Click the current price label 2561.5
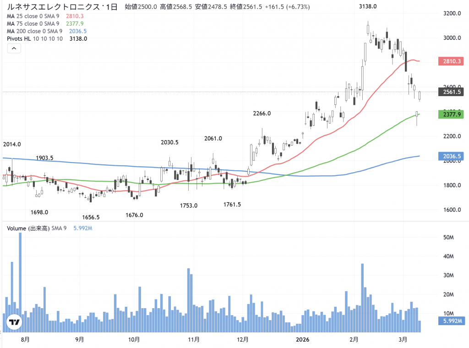 tap(451, 92)
